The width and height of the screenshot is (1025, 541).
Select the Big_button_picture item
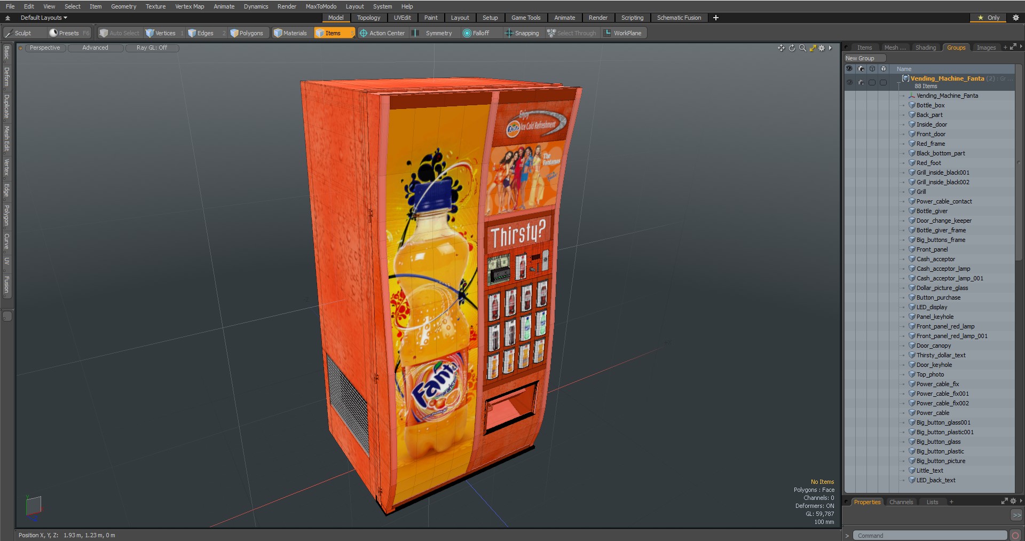(x=941, y=461)
